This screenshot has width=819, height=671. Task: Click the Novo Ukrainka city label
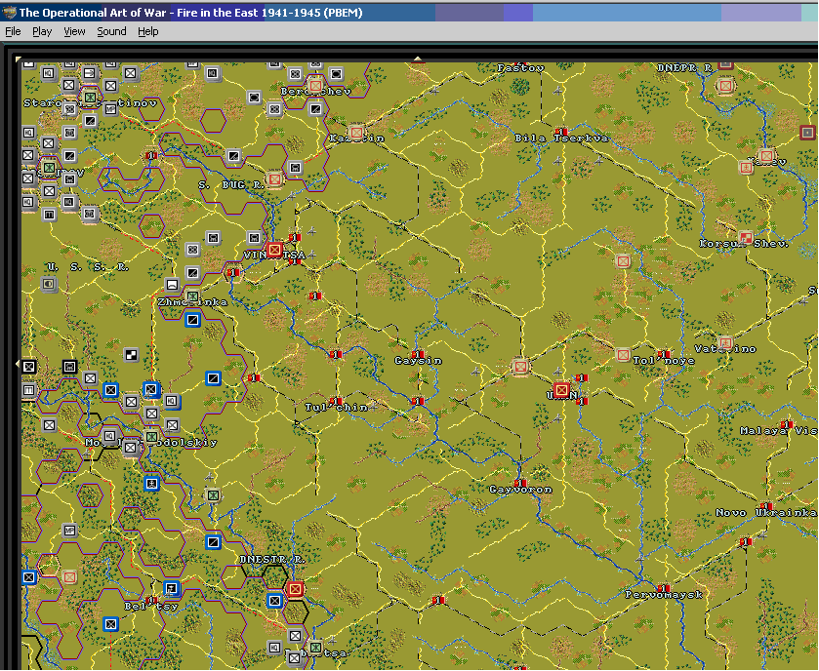[x=765, y=513]
